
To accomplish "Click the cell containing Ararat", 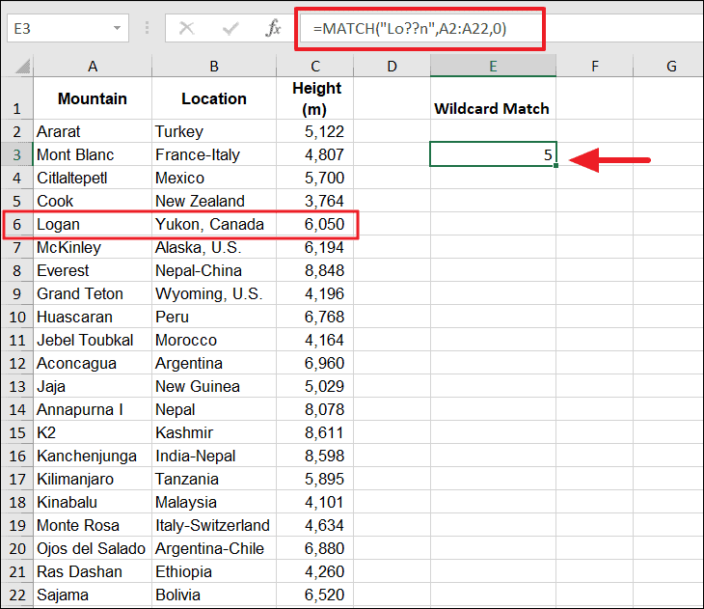I will click(x=93, y=131).
